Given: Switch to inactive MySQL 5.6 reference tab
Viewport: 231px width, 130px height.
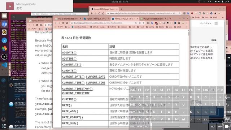Looking at the screenshot, I should pyautogui.click(x=96, y=19).
